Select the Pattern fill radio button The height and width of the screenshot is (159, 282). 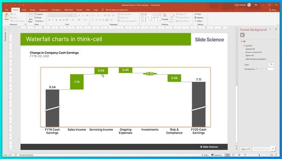(245, 56)
